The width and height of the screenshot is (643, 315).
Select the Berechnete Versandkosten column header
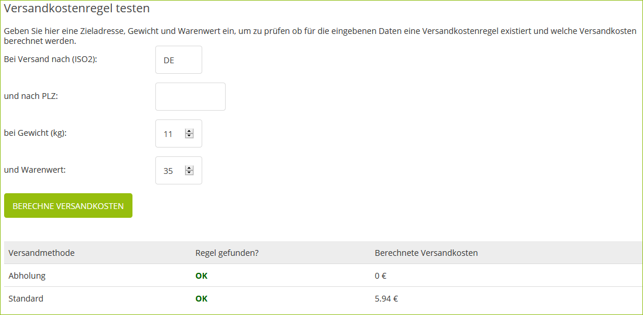[x=427, y=253]
